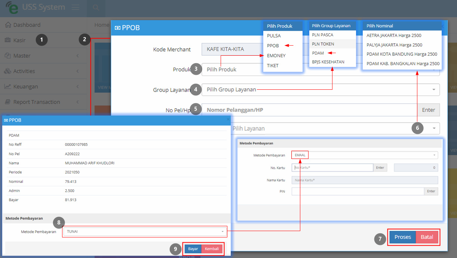Toggle the hamburger menu icon
The height and width of the screenshot is (258, 457).
76,7
